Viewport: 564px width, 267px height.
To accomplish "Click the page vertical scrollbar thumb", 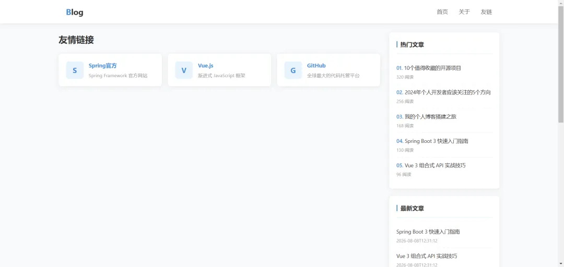I will click(x=561, y=65).
